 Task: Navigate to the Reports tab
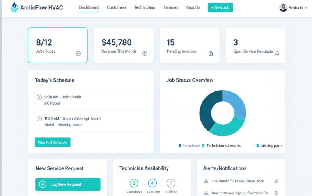[193, 7]
